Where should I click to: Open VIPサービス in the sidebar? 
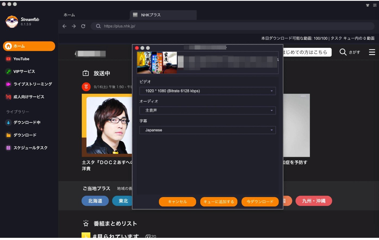click(x=24, y=72)
